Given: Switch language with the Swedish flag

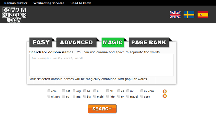Looking at the screenshot, I should (x=189, y=15).
